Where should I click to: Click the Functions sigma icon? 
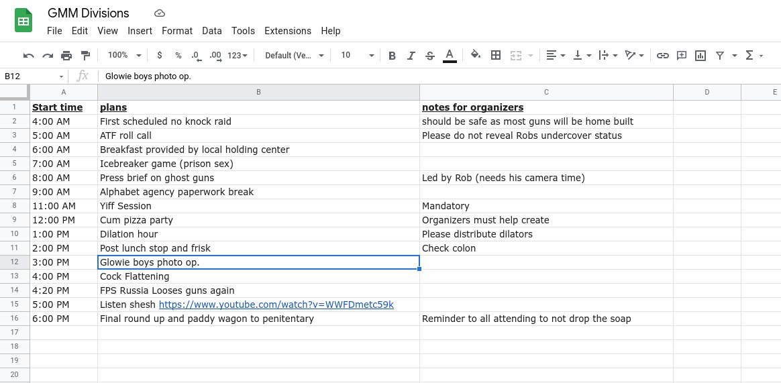(x=749, y=55)
